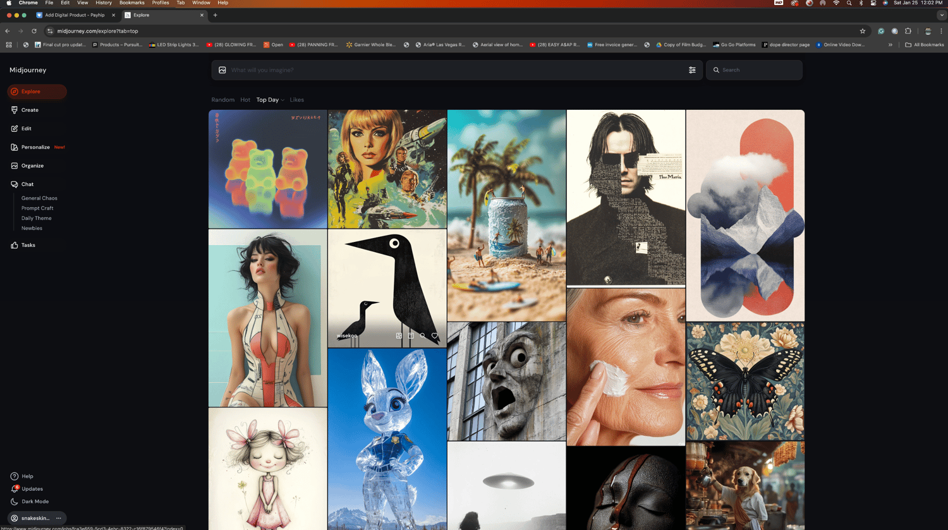
Task: Click the Midjourney logo text
Action: 28,70
